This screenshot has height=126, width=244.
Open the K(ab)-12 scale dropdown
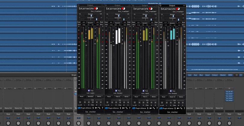click(172, 97)
